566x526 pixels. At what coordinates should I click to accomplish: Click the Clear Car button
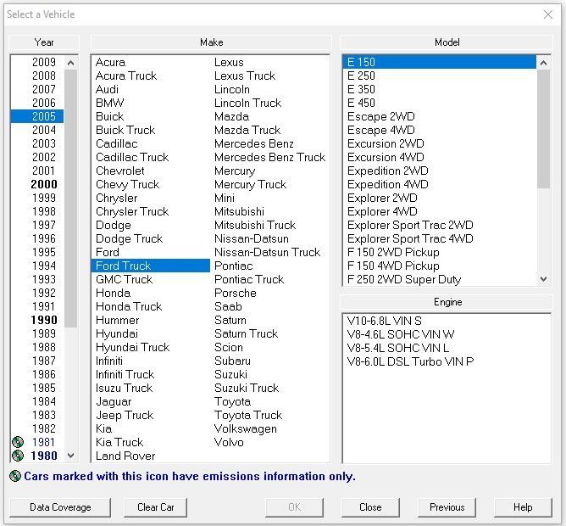[156, 507]
